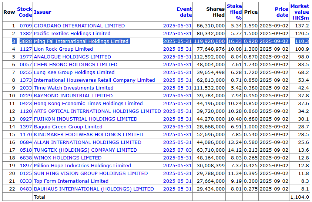Sort by Stake filed % header
This screenshot has width=312, height=202.
click(234, 12)
